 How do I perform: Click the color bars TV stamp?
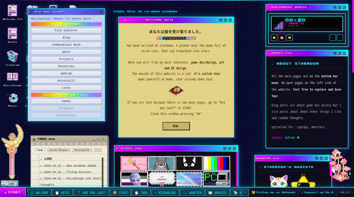(216, 163)
